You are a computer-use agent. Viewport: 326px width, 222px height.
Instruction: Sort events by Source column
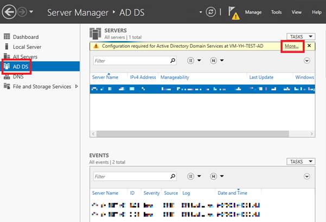click(171, 193)
